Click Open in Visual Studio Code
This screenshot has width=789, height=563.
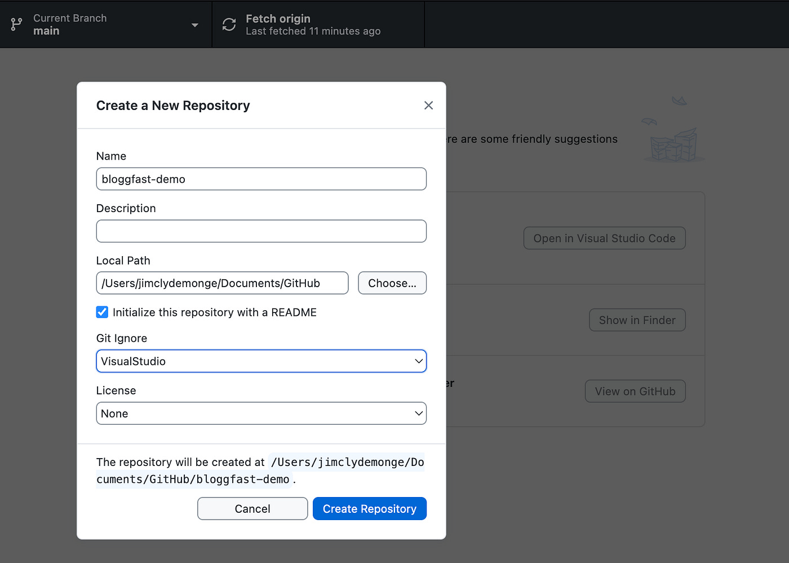[604, 237]
